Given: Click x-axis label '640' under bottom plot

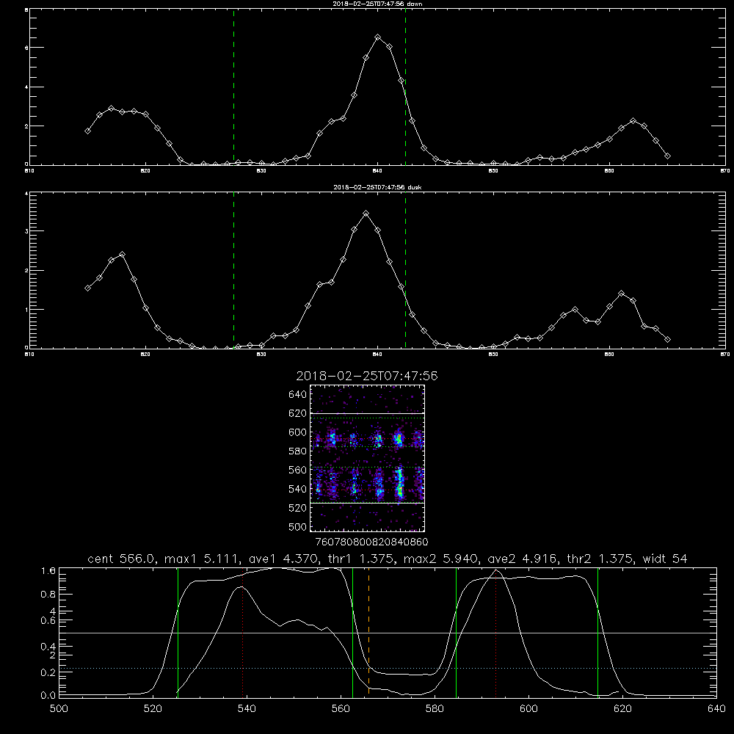Looking at the screenshot, I should [716, 709].
